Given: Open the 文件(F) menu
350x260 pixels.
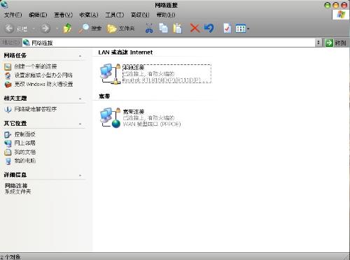Looking at the screenshot, I should point(13,15).
